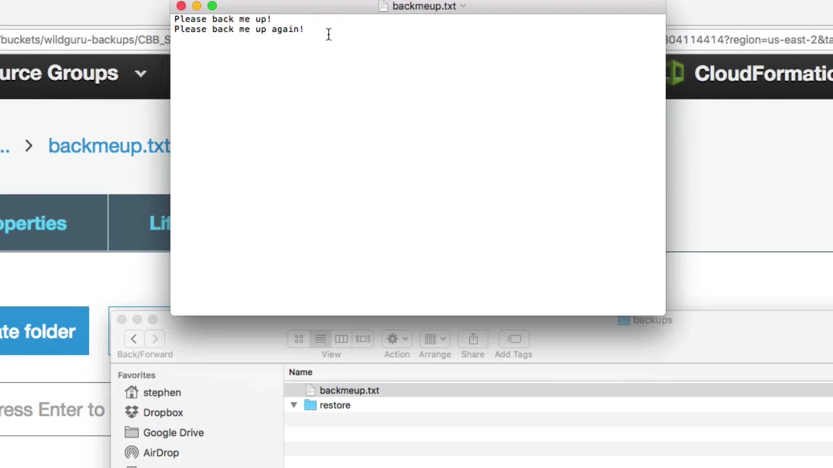This screenshot has width=833, height=468.
Task: Switch Finder to icon view
Action: [299, 339]
